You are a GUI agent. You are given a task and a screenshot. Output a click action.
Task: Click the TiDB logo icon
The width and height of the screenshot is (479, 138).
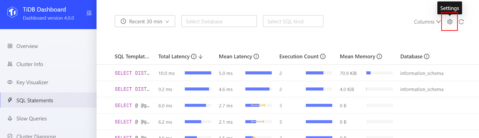[x=12, y=12]
